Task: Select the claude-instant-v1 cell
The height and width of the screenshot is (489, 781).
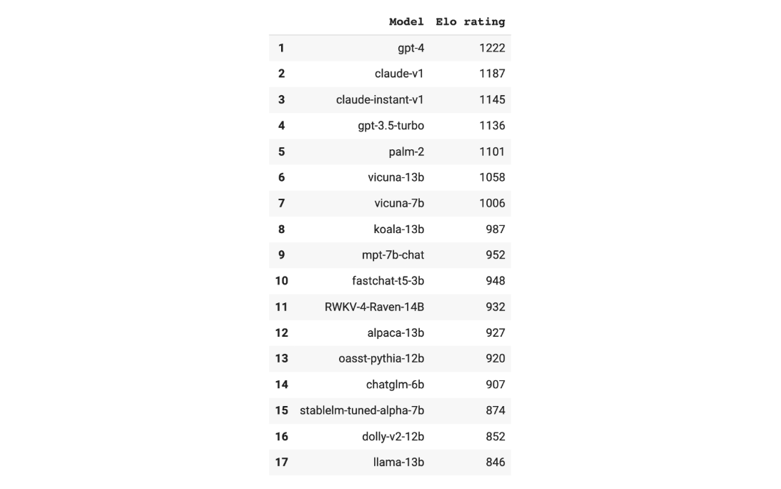Action: [380, 99]
